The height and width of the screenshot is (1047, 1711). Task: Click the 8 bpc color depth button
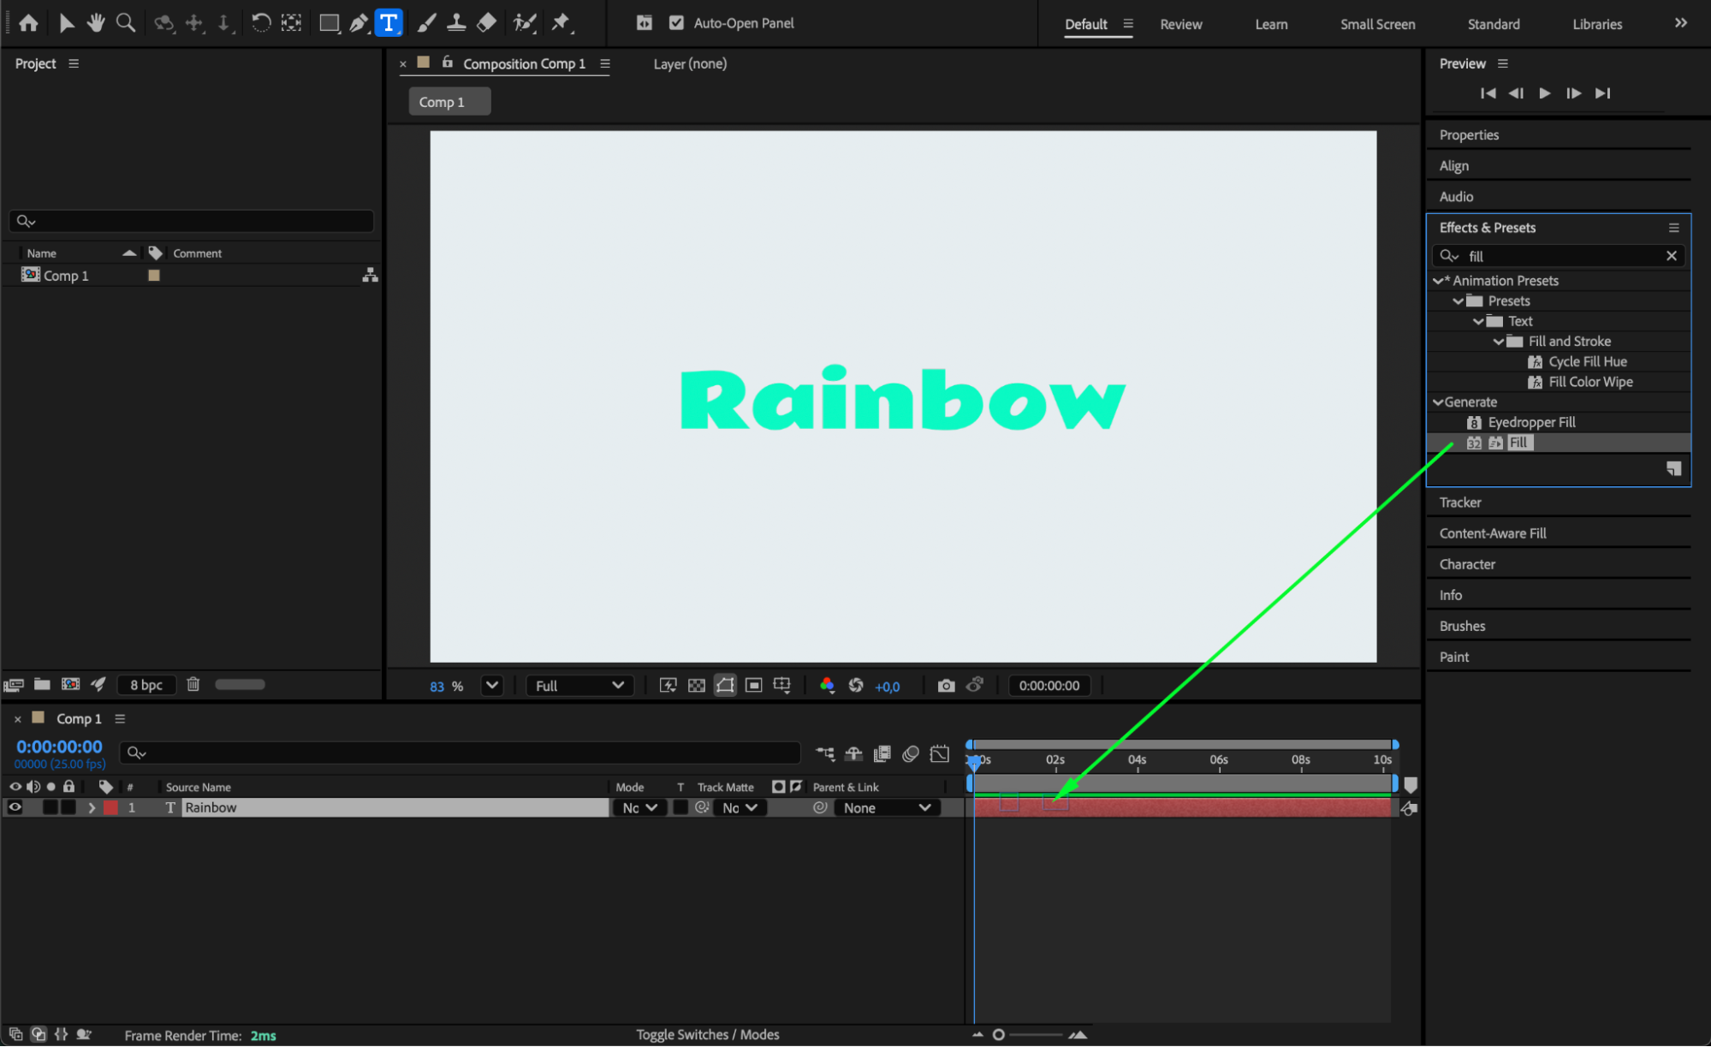[x=146, y=685]
